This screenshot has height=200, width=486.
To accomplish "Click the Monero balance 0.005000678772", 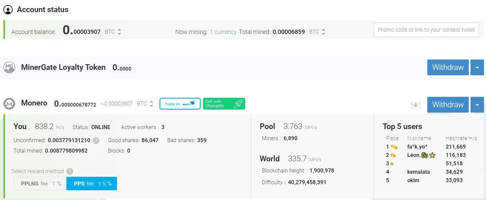I will point(75,104).
